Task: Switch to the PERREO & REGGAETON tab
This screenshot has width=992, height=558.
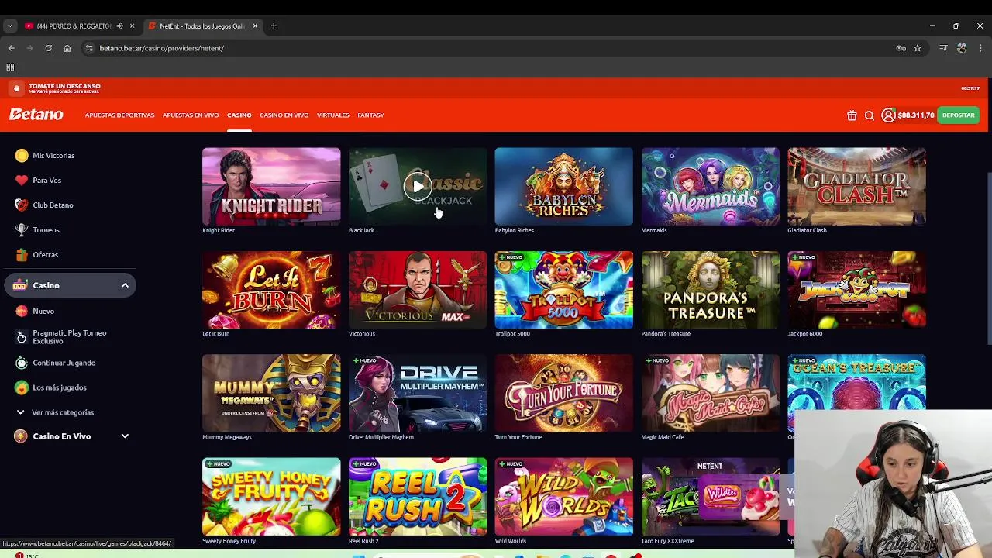Action: pyautogui.click(x=74, y=26)
